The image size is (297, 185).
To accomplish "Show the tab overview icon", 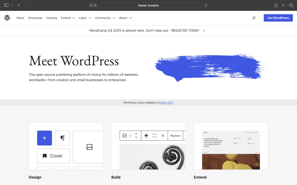I will coord(291,5).
